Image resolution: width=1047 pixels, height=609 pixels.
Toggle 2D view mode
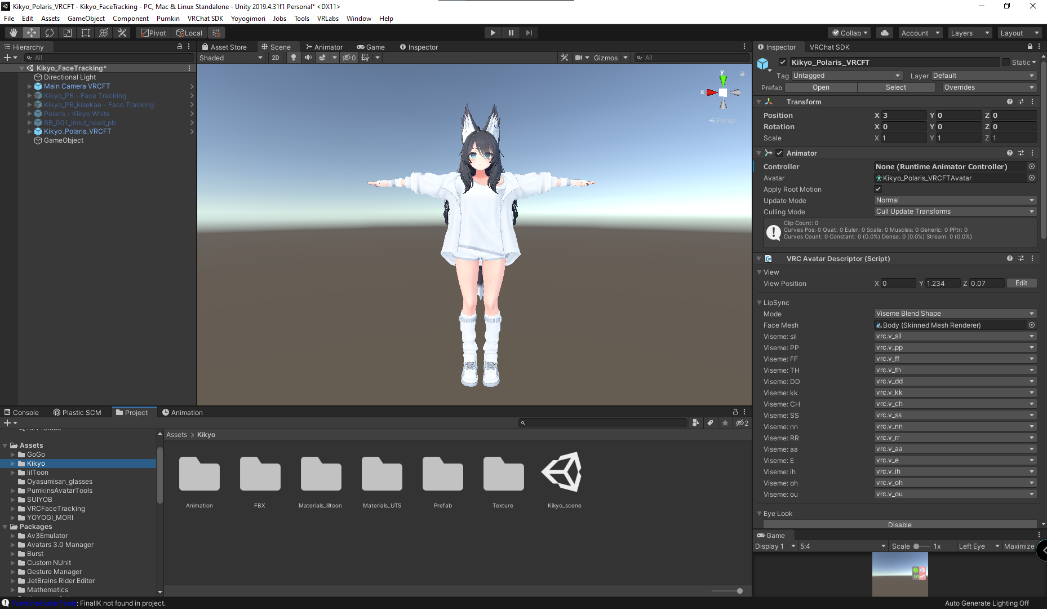[x=276, y=58]
